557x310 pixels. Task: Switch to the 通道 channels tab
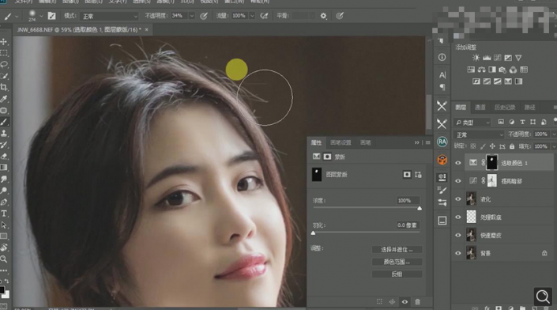[480, 107]
